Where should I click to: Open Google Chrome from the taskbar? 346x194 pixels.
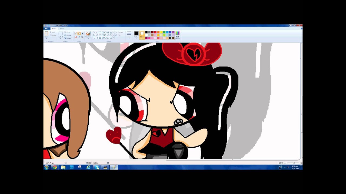click(x=55, y=167)
